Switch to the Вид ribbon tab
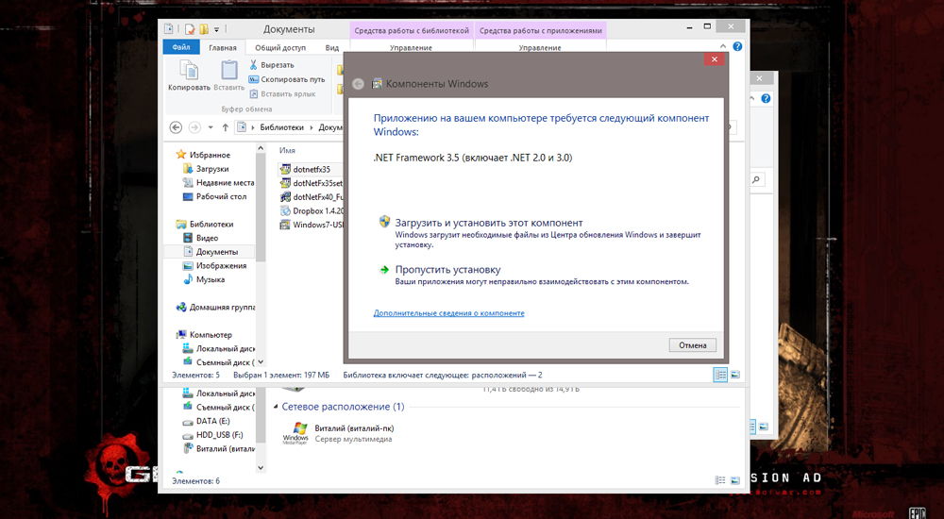 click(x=331, y=47)
